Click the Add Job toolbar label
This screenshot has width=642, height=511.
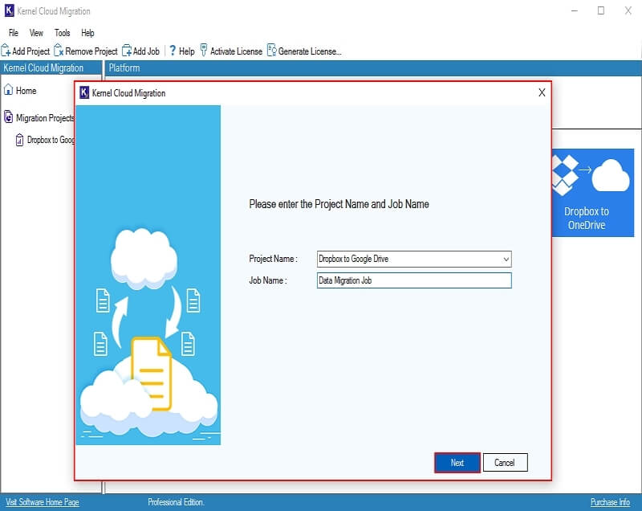pos(146,51)
